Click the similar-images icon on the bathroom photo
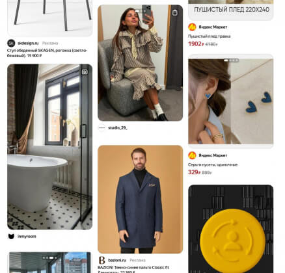Screen dimensions: 285x273 (x=85, y=71)
